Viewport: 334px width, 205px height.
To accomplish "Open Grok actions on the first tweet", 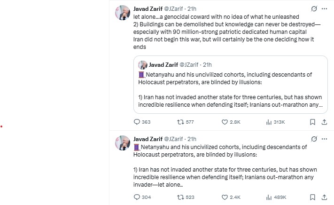I will coord(314,9).
